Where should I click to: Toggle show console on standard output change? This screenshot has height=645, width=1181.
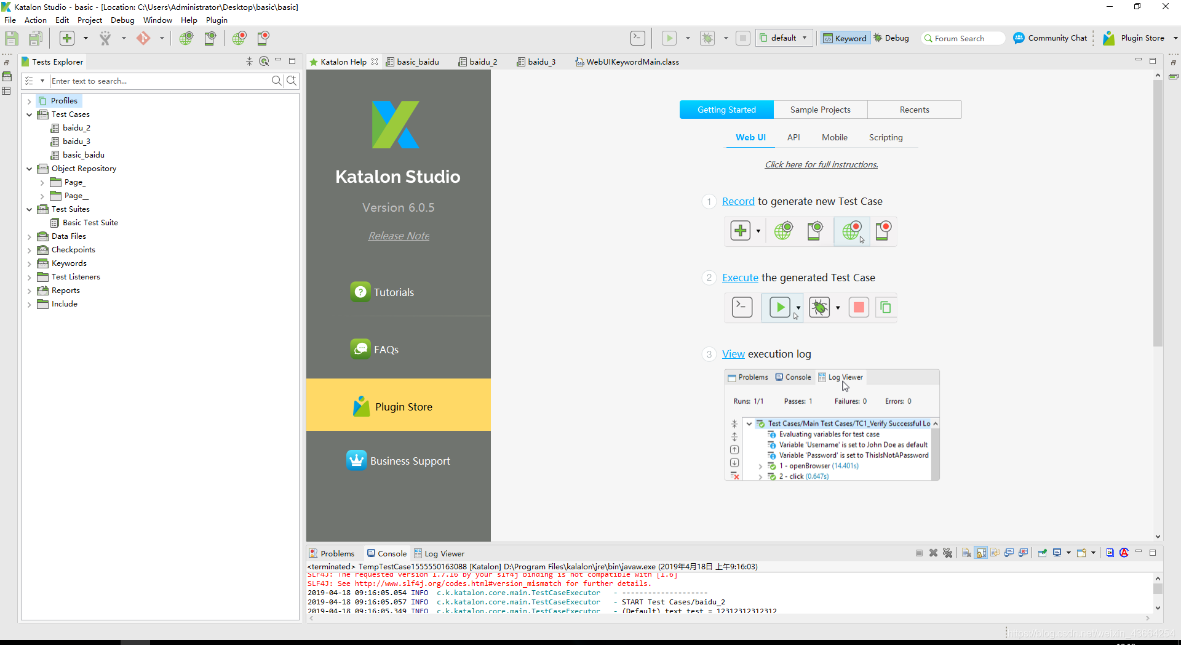click(1009, 553)
